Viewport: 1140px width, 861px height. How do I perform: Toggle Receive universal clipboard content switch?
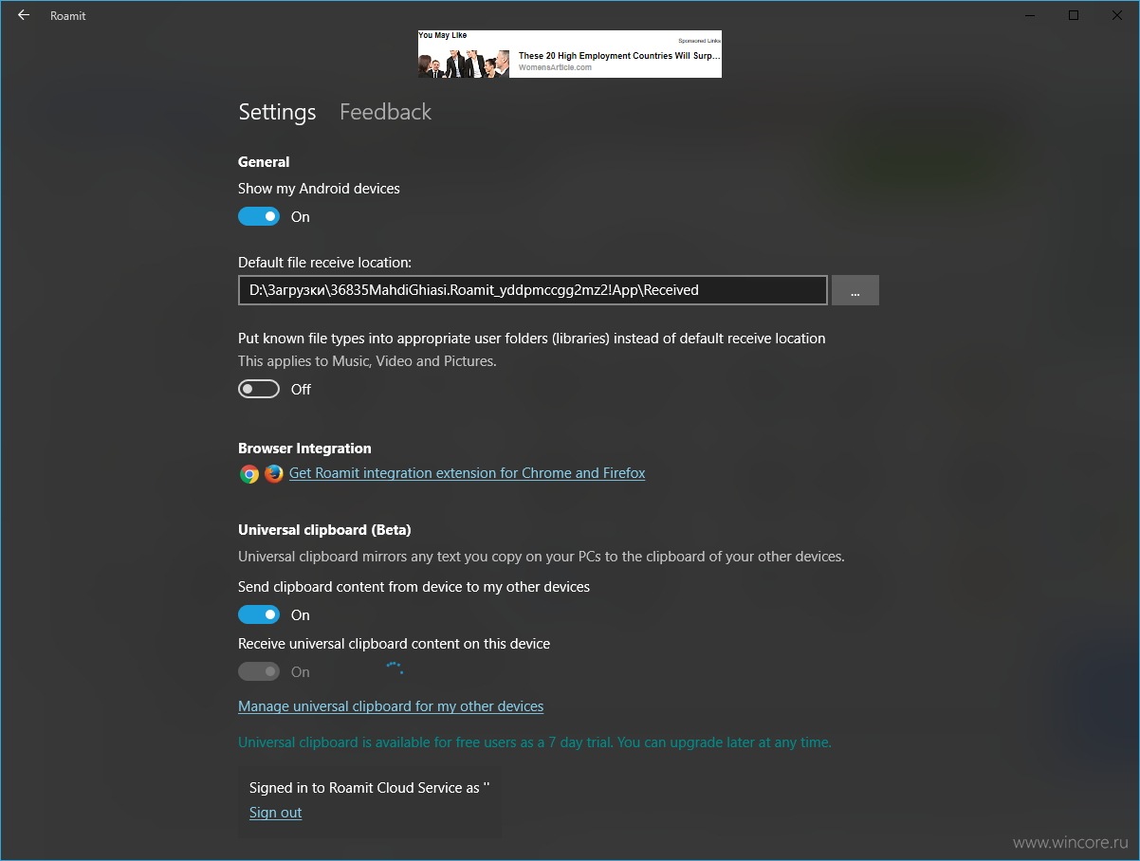pos(259,672)
